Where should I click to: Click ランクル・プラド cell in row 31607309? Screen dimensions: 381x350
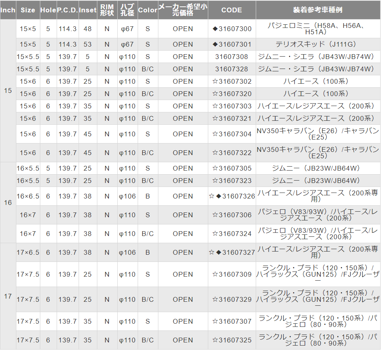coord(318,275)
